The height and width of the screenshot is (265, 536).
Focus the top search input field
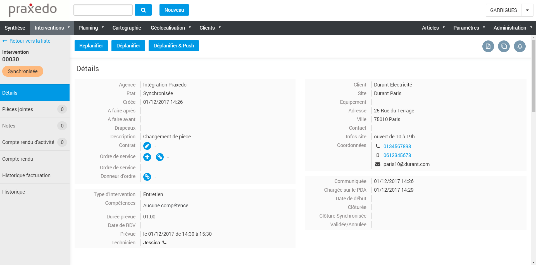(103, 10)
